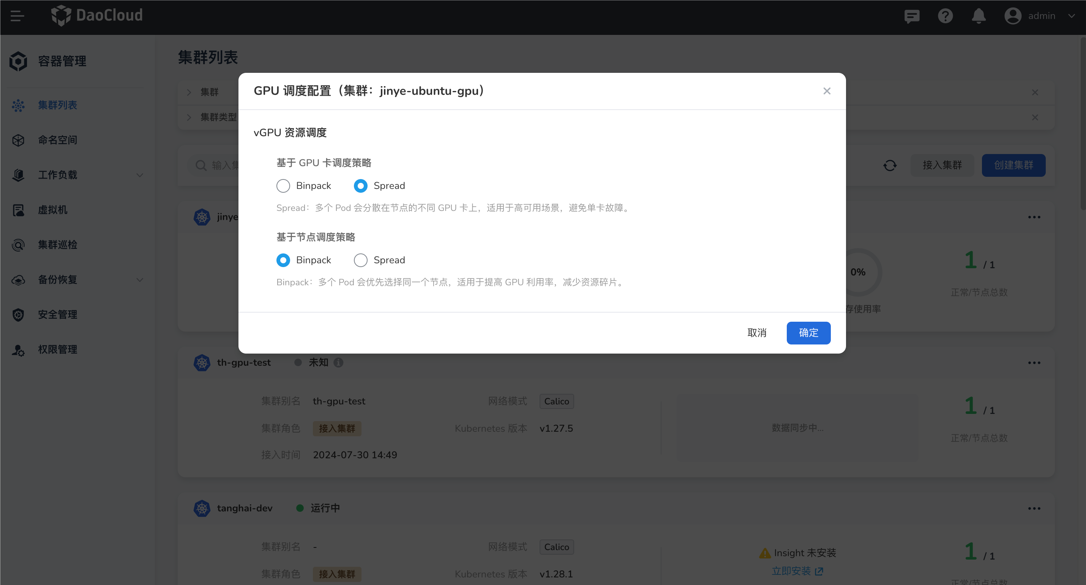The width and height of the screenshot is (1086, 585).
Task: Expand the 备份恢复 sidebar menu
Action: (x=139, y=280)
